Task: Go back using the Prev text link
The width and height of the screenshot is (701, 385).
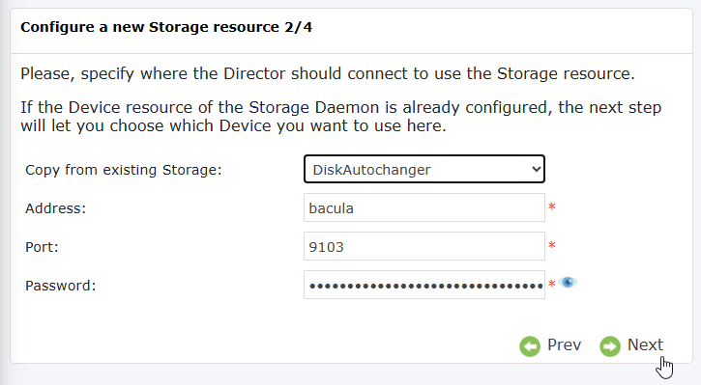Action: (x=564, y=344)
